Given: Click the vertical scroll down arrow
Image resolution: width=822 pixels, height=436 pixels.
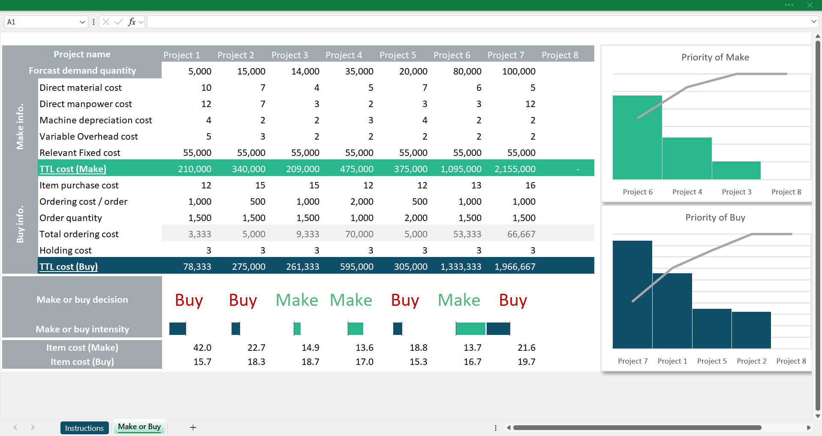Looking at the screenshot, I should (x=818, y=416).
